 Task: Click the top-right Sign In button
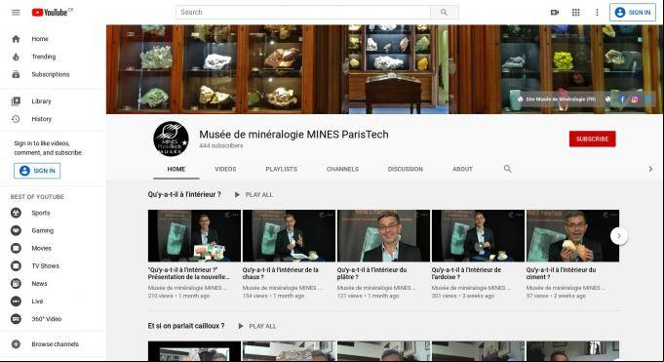coord(633,13)
